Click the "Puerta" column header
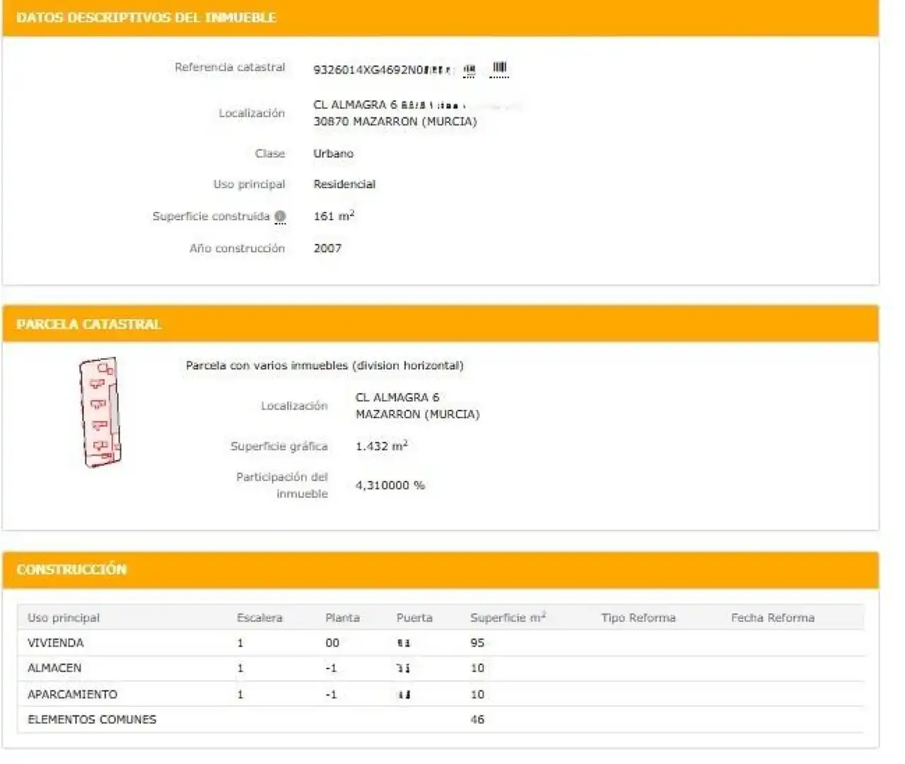905x764 pixels. [414, 618]
